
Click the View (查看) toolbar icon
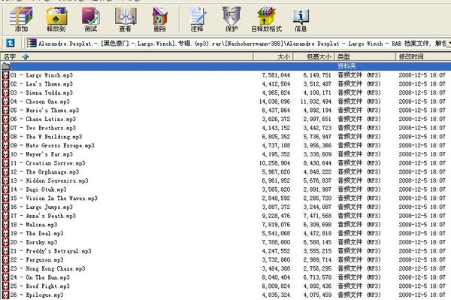(x=126, y=19)
